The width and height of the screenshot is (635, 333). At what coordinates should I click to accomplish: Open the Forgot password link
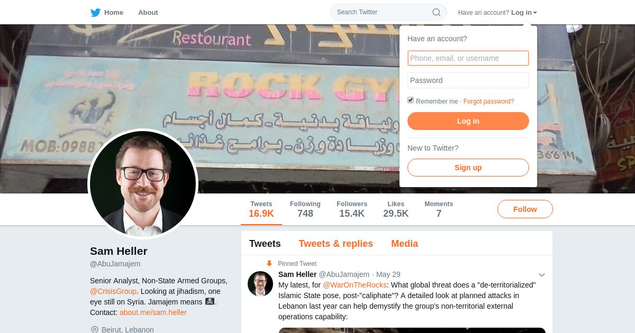(x=489, y=101)
